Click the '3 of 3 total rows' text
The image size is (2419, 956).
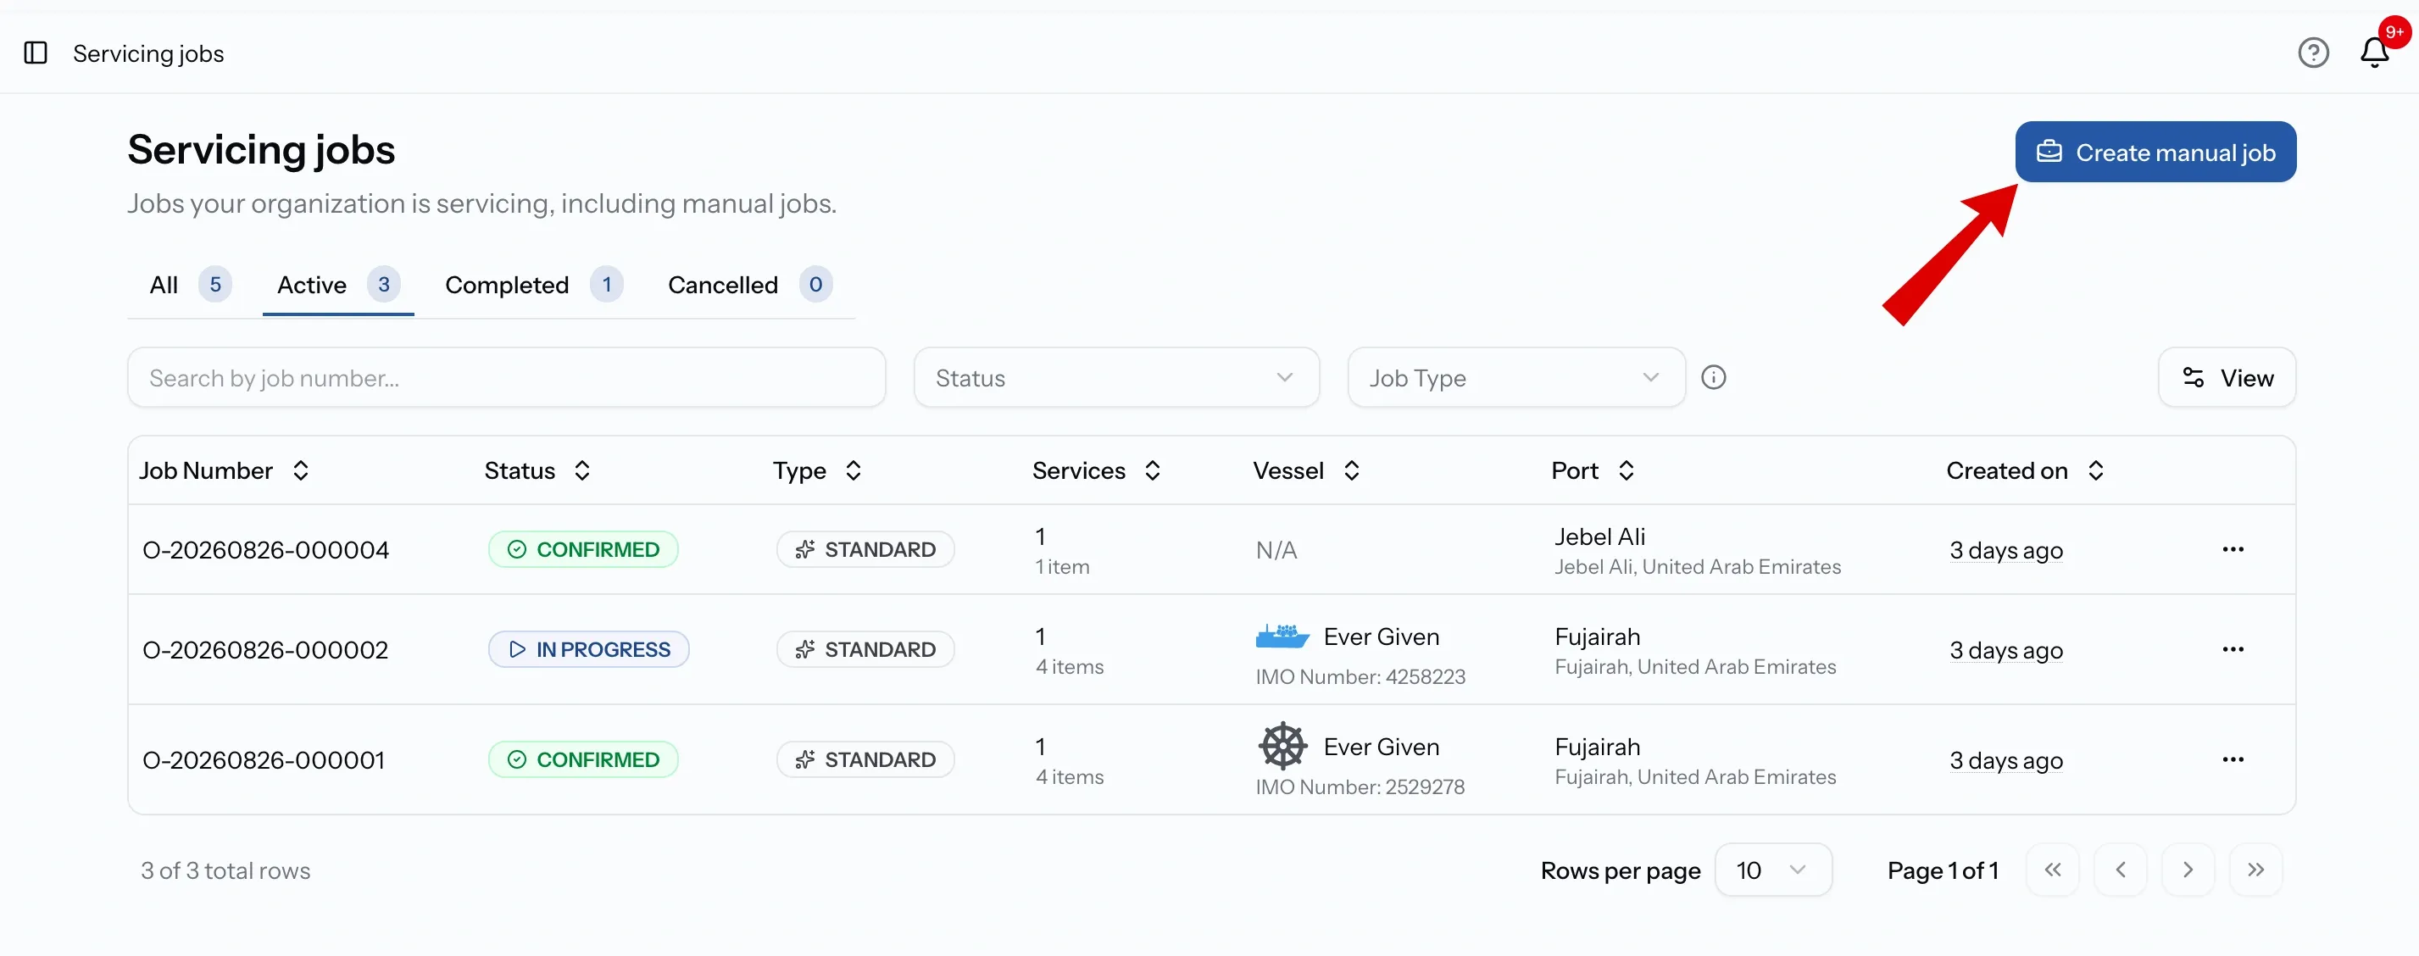tap(225, 870)
